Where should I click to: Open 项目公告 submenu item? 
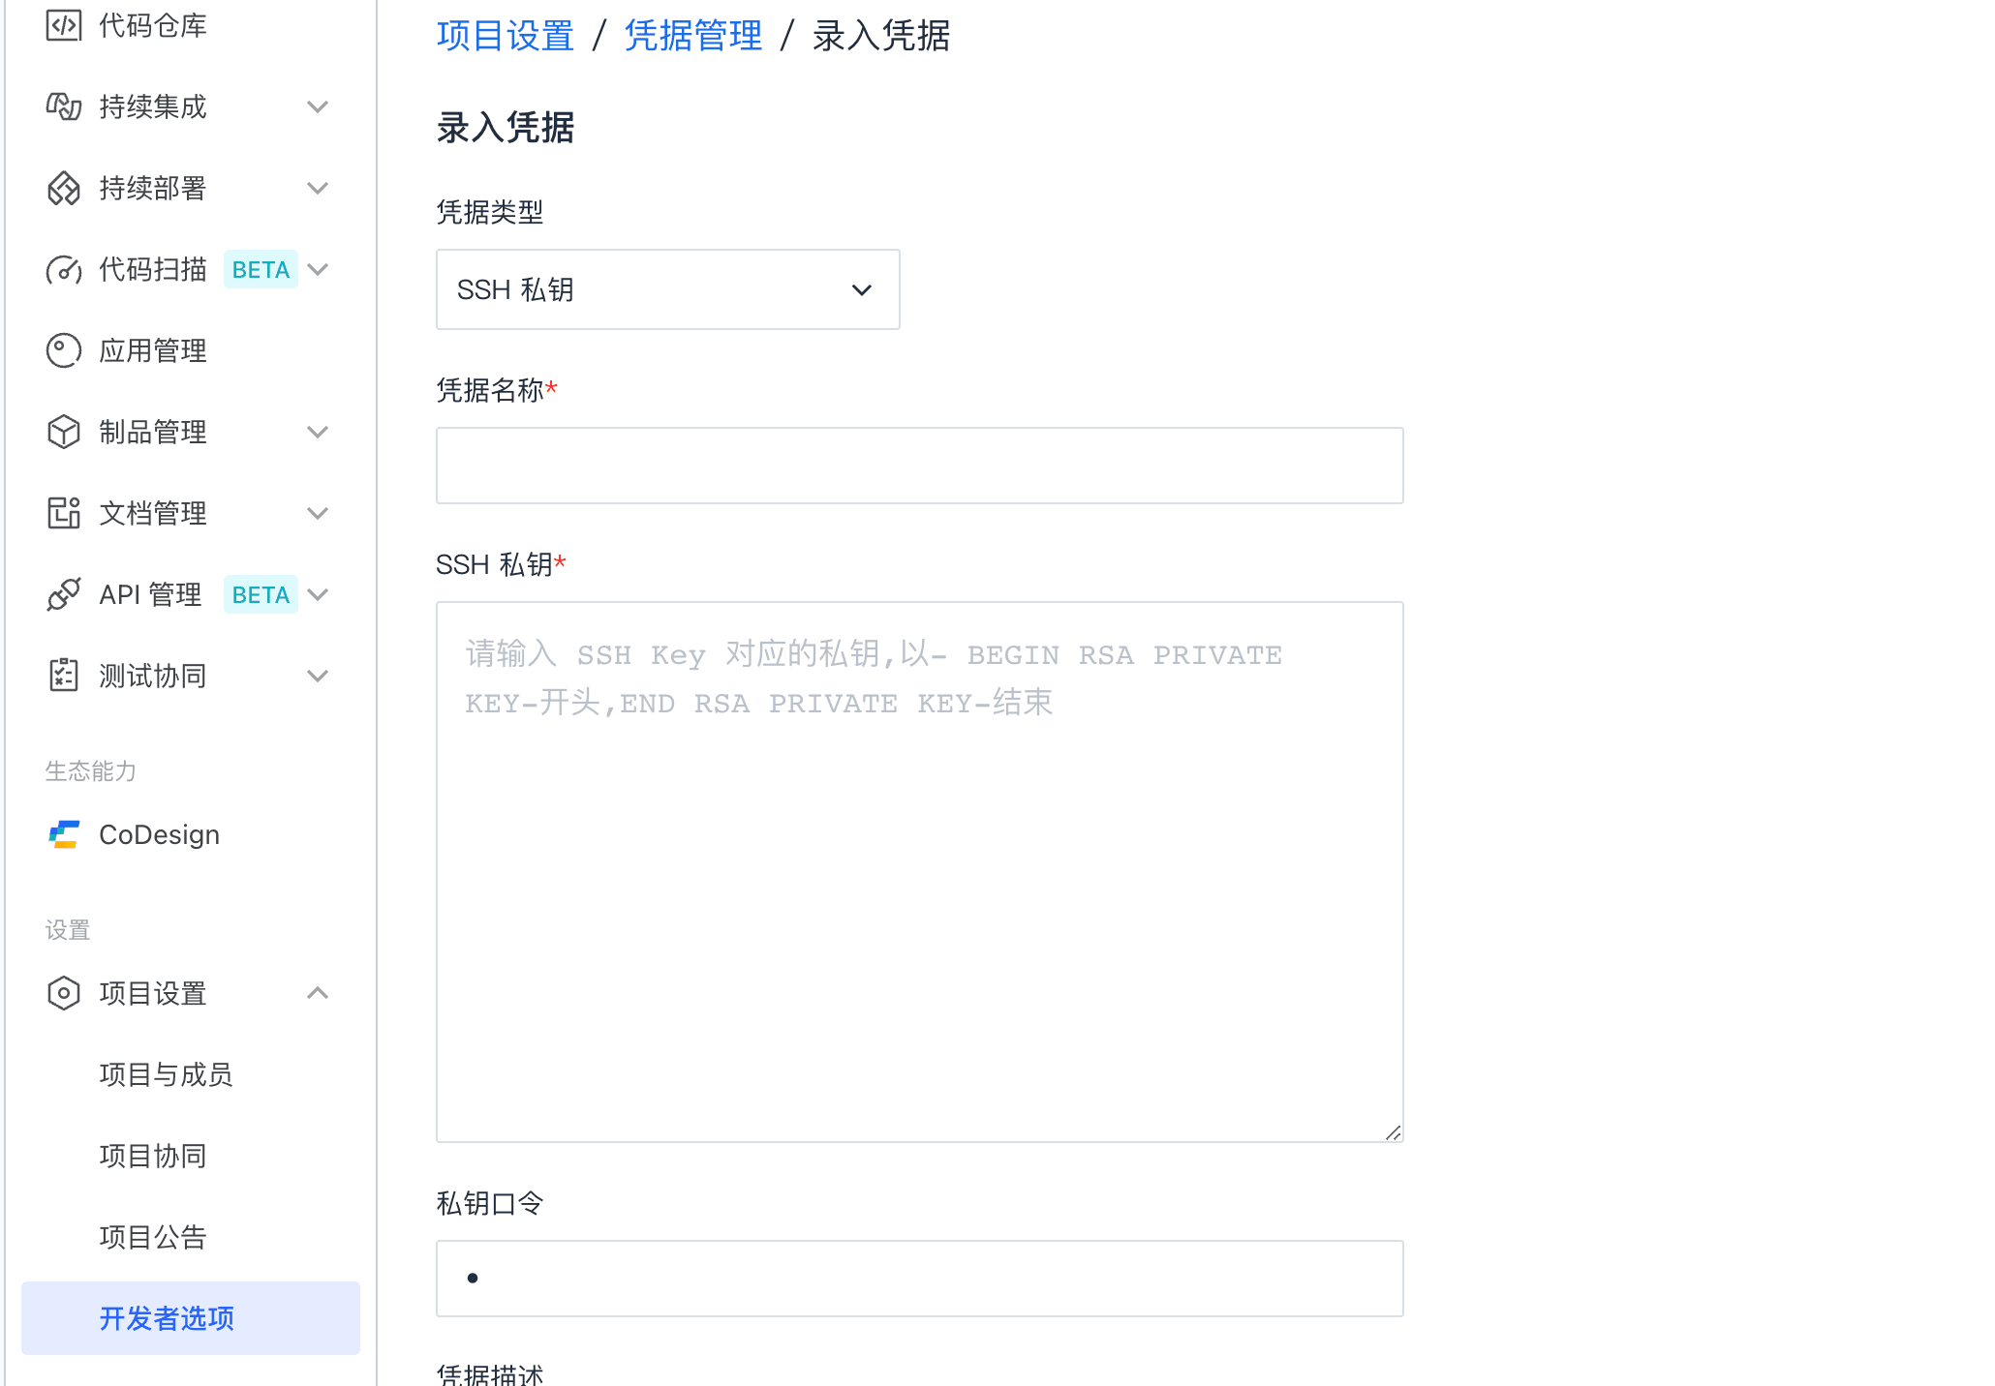coord(153,1237)
